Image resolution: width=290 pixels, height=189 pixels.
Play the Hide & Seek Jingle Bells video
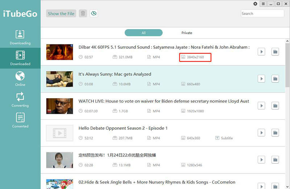tap(261, 186)
